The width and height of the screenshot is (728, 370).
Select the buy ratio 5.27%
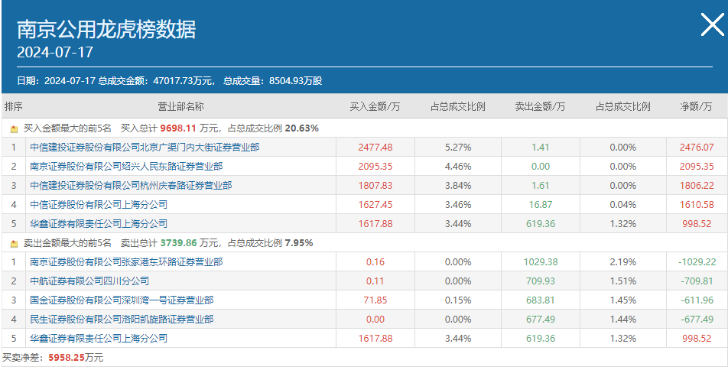(x=458, y=148)
